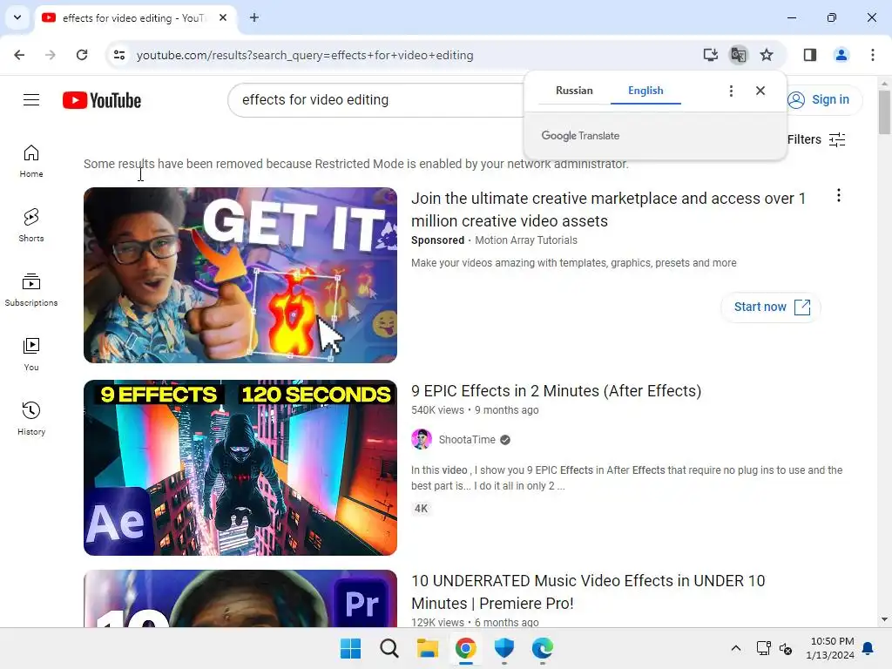Select the English tab in Translate popup
This screenshot has height=669, width=892.
(x=645, y=91)
